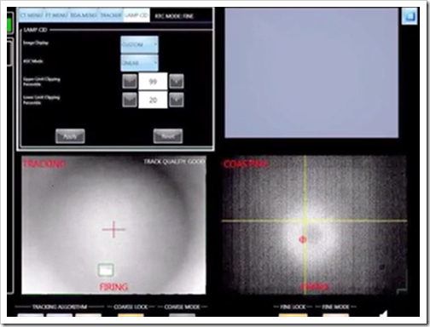Click the lower limit clipping field showing 20
The height and width of the screenshot is (327, 430).
(x=153, y=100)
